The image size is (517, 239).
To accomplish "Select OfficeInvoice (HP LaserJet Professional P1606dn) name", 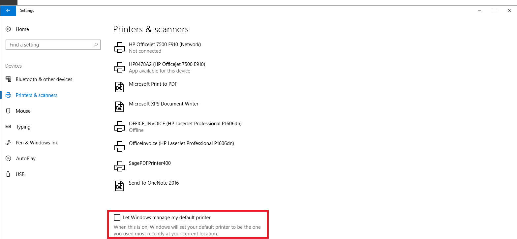I will click(x=181, y=143).
